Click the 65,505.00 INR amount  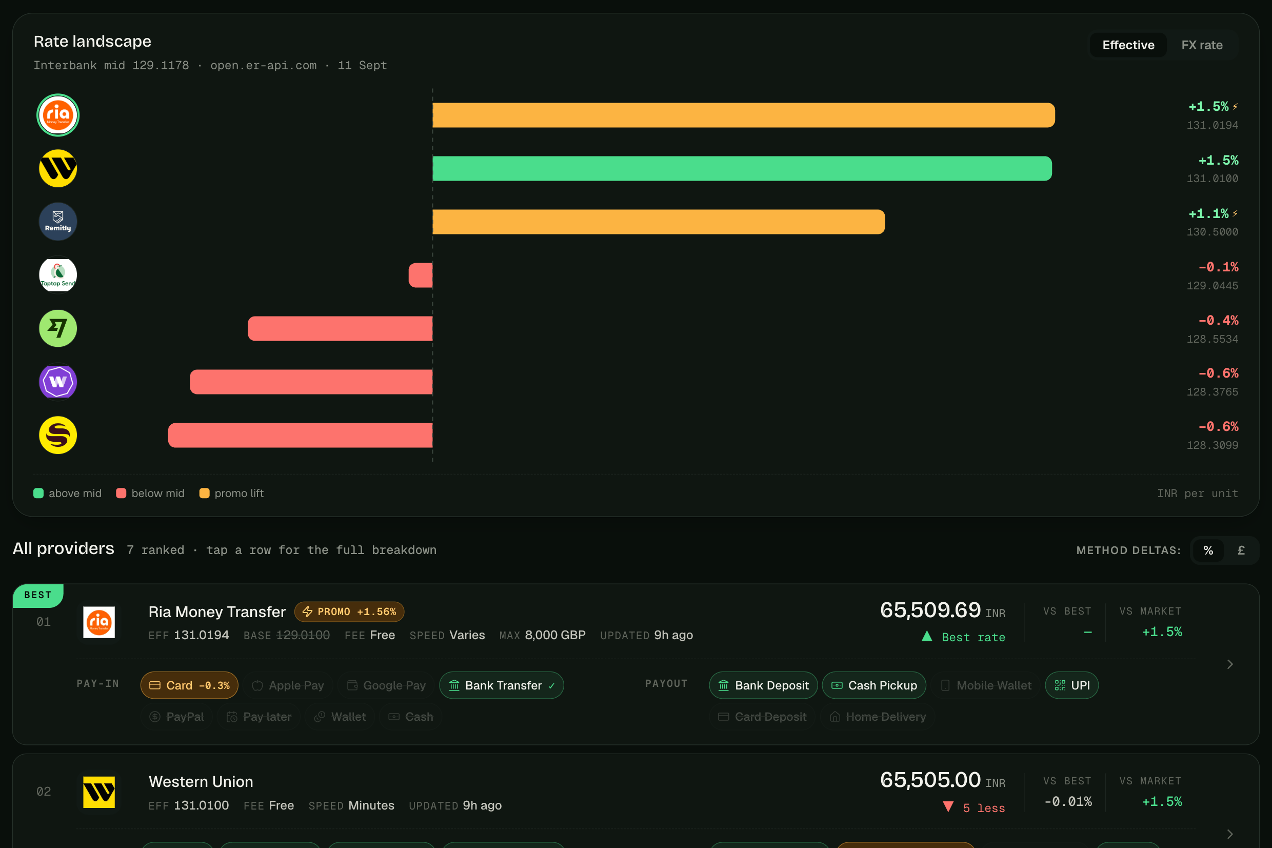942,780
